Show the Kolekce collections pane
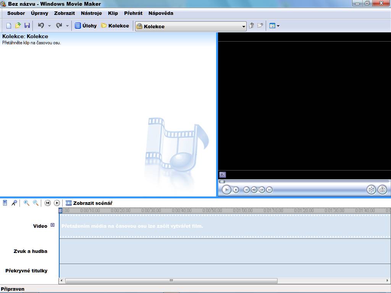Viewport: 391px width, 293px height. pos(115,26)
